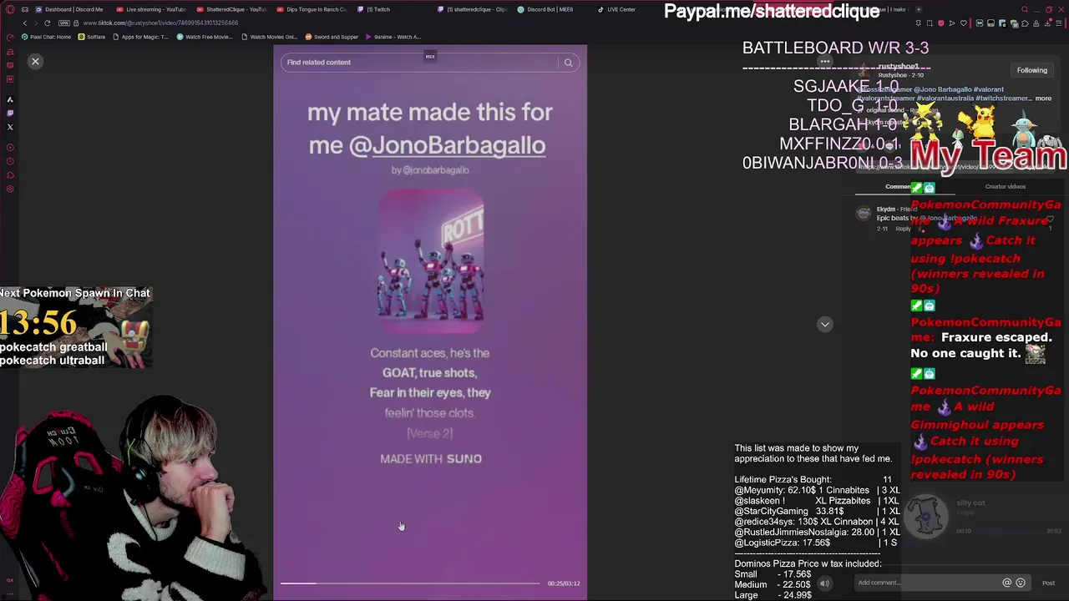1069x601 pixels.
Task: Switch to Discord Bot | MEE6 tab
Action: (545, 9)
